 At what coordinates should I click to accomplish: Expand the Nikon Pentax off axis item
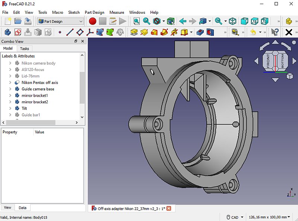(x=10, y=82)
